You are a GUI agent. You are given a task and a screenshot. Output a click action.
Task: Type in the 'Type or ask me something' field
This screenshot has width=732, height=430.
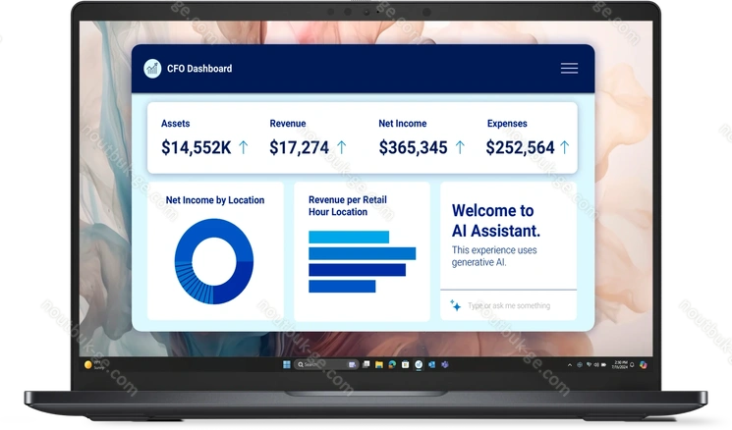click(x=516, y=305)
